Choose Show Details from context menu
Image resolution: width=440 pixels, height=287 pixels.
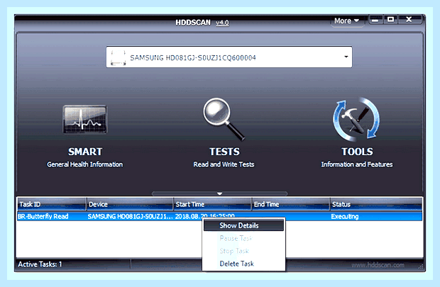[x=243, y=225]
